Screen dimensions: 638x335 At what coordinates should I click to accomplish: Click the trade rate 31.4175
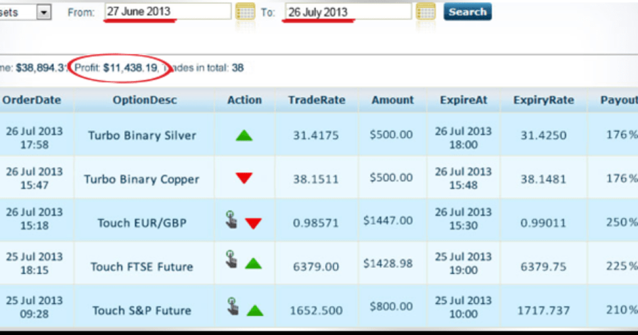[316, 136]
